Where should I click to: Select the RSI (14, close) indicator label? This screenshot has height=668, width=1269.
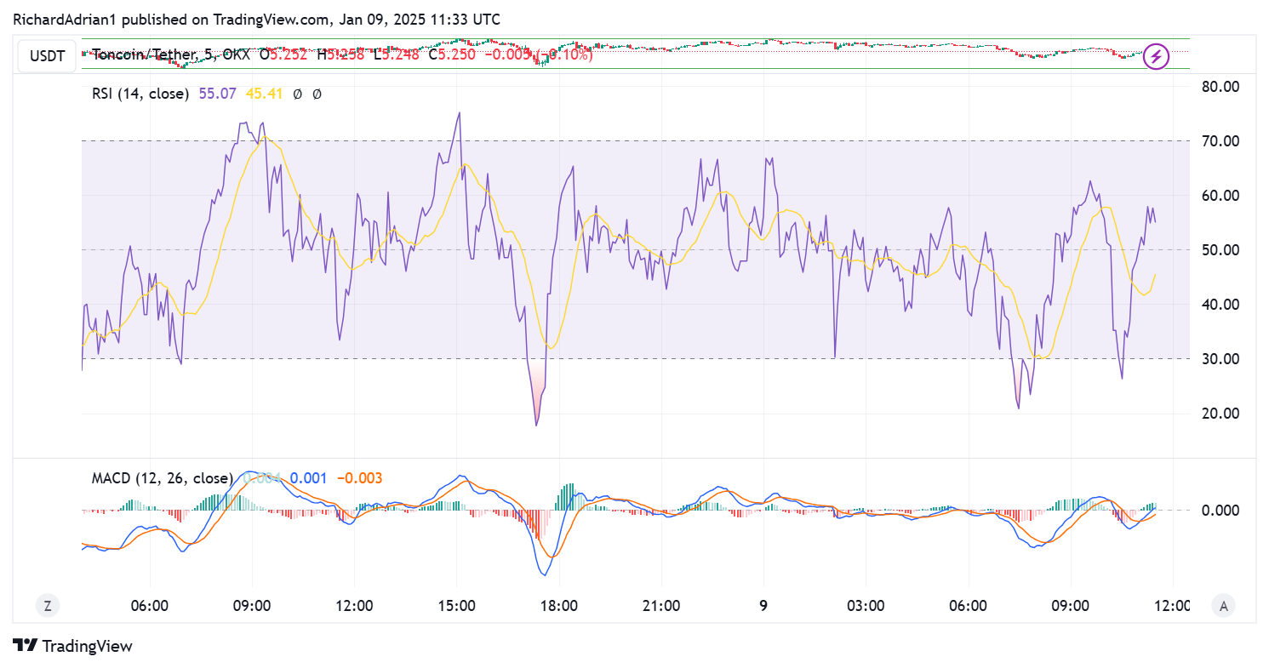click(x=140, y=94)
